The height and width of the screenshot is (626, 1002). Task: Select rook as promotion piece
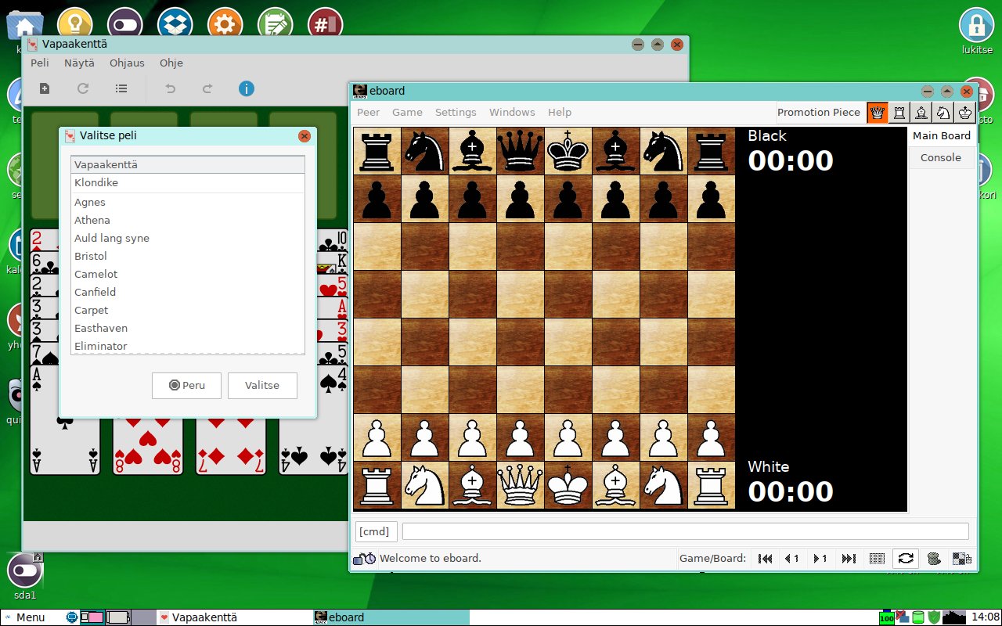[899, 113]
